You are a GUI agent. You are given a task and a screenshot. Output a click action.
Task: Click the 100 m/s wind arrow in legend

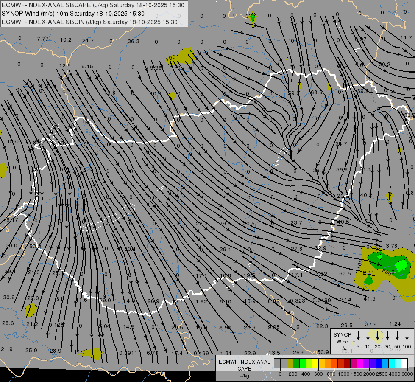coord(407,336)
